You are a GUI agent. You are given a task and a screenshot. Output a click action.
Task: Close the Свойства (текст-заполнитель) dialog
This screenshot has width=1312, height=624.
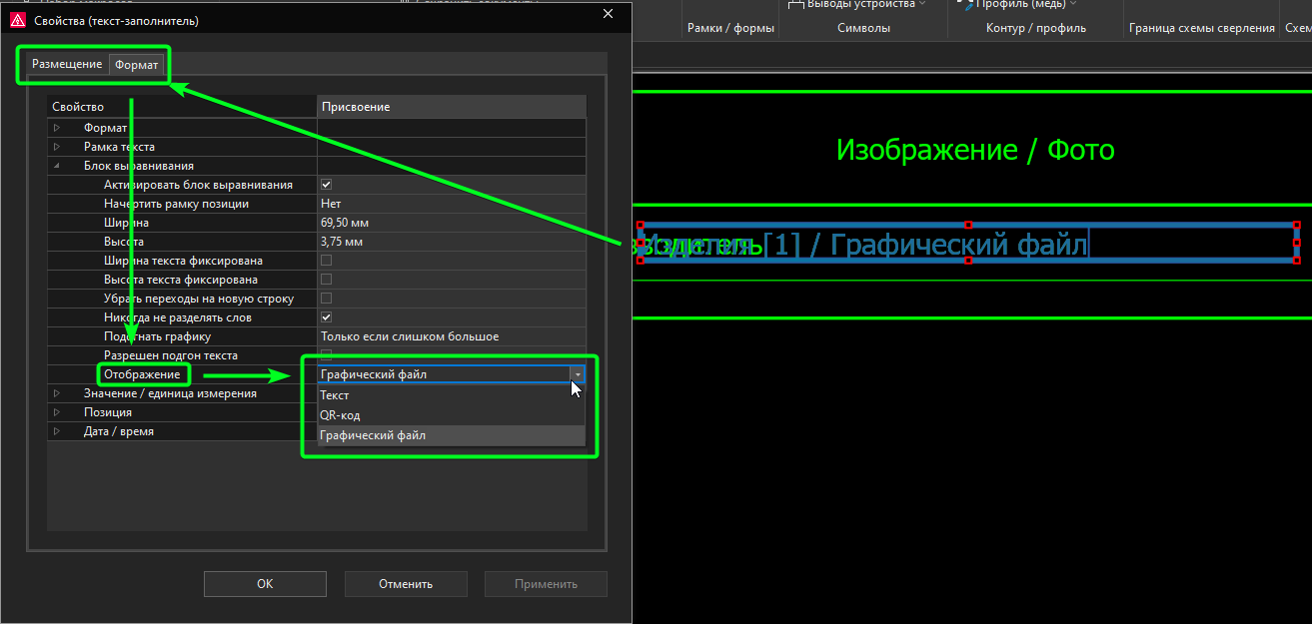(x=608, y=14)
